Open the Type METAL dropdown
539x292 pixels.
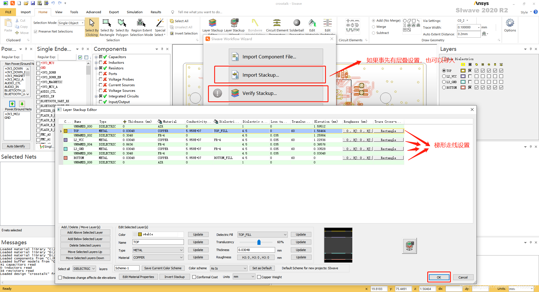158,250
